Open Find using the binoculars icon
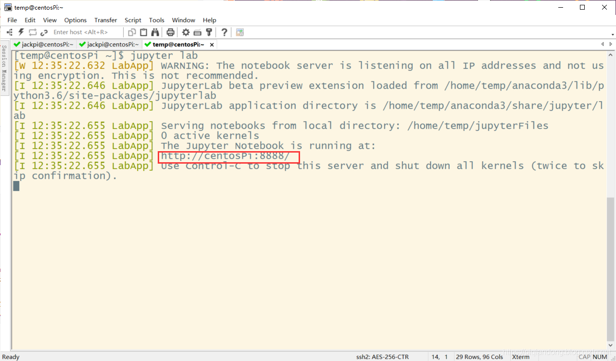This screenshot has width=616, height=361. point(155,32)
